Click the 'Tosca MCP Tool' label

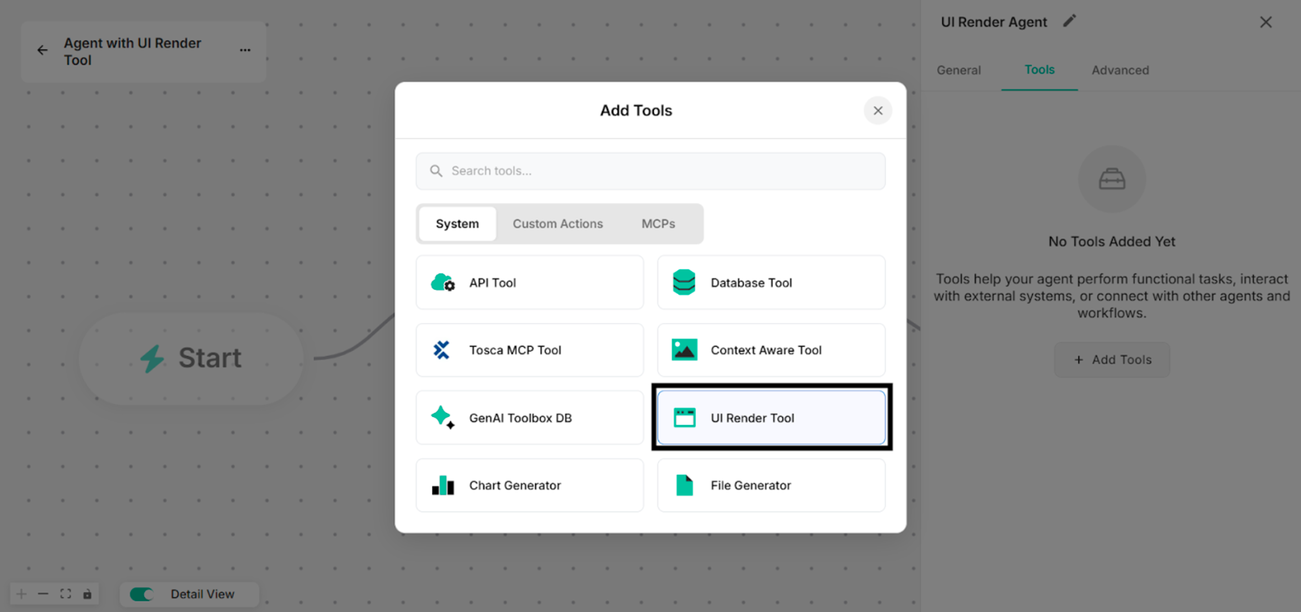pos(515,350)
